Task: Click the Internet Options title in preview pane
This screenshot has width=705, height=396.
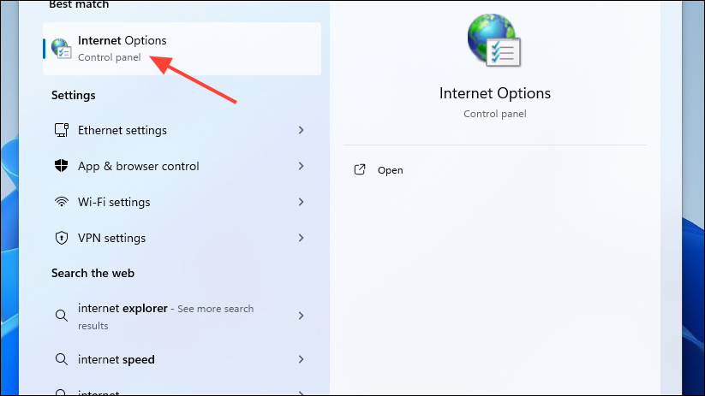Action: 495,93
